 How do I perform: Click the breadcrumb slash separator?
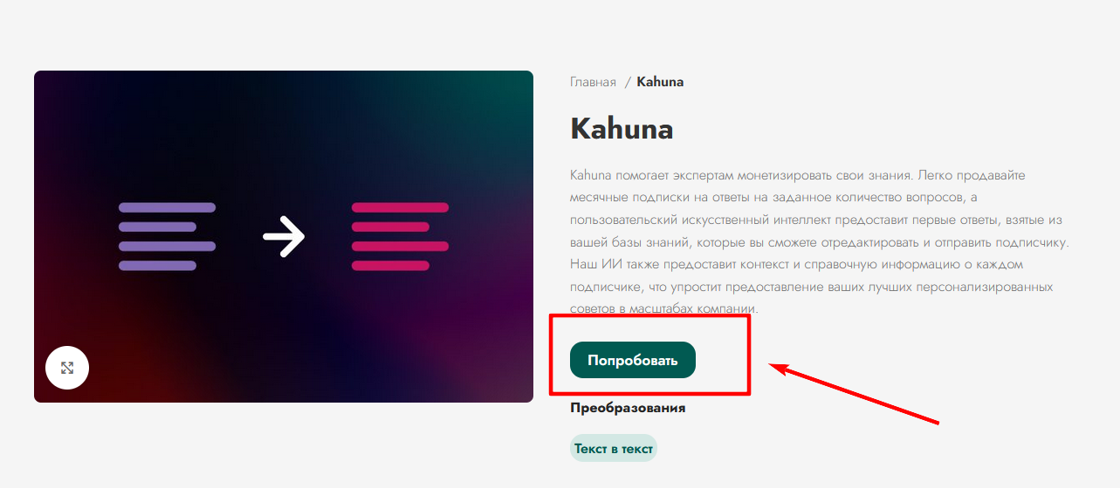click(627, 82)
